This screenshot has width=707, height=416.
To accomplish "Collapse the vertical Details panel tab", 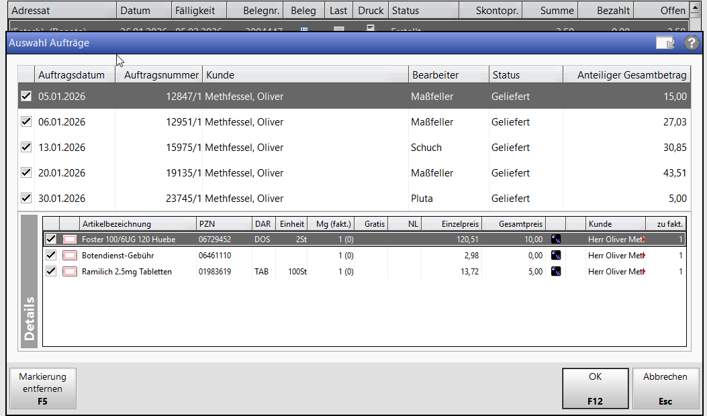I will (x=30, y=282).
